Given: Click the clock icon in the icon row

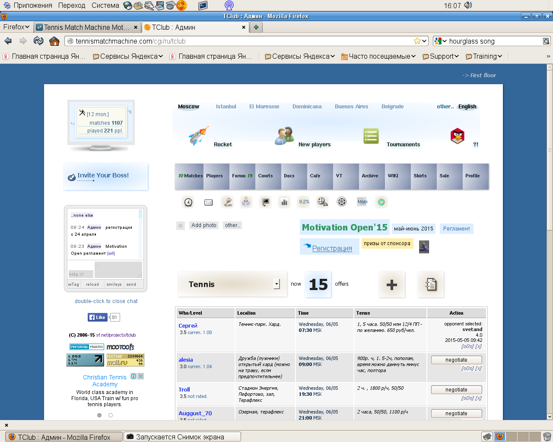Looking at the screenshot, I should [x=188, y=202].
